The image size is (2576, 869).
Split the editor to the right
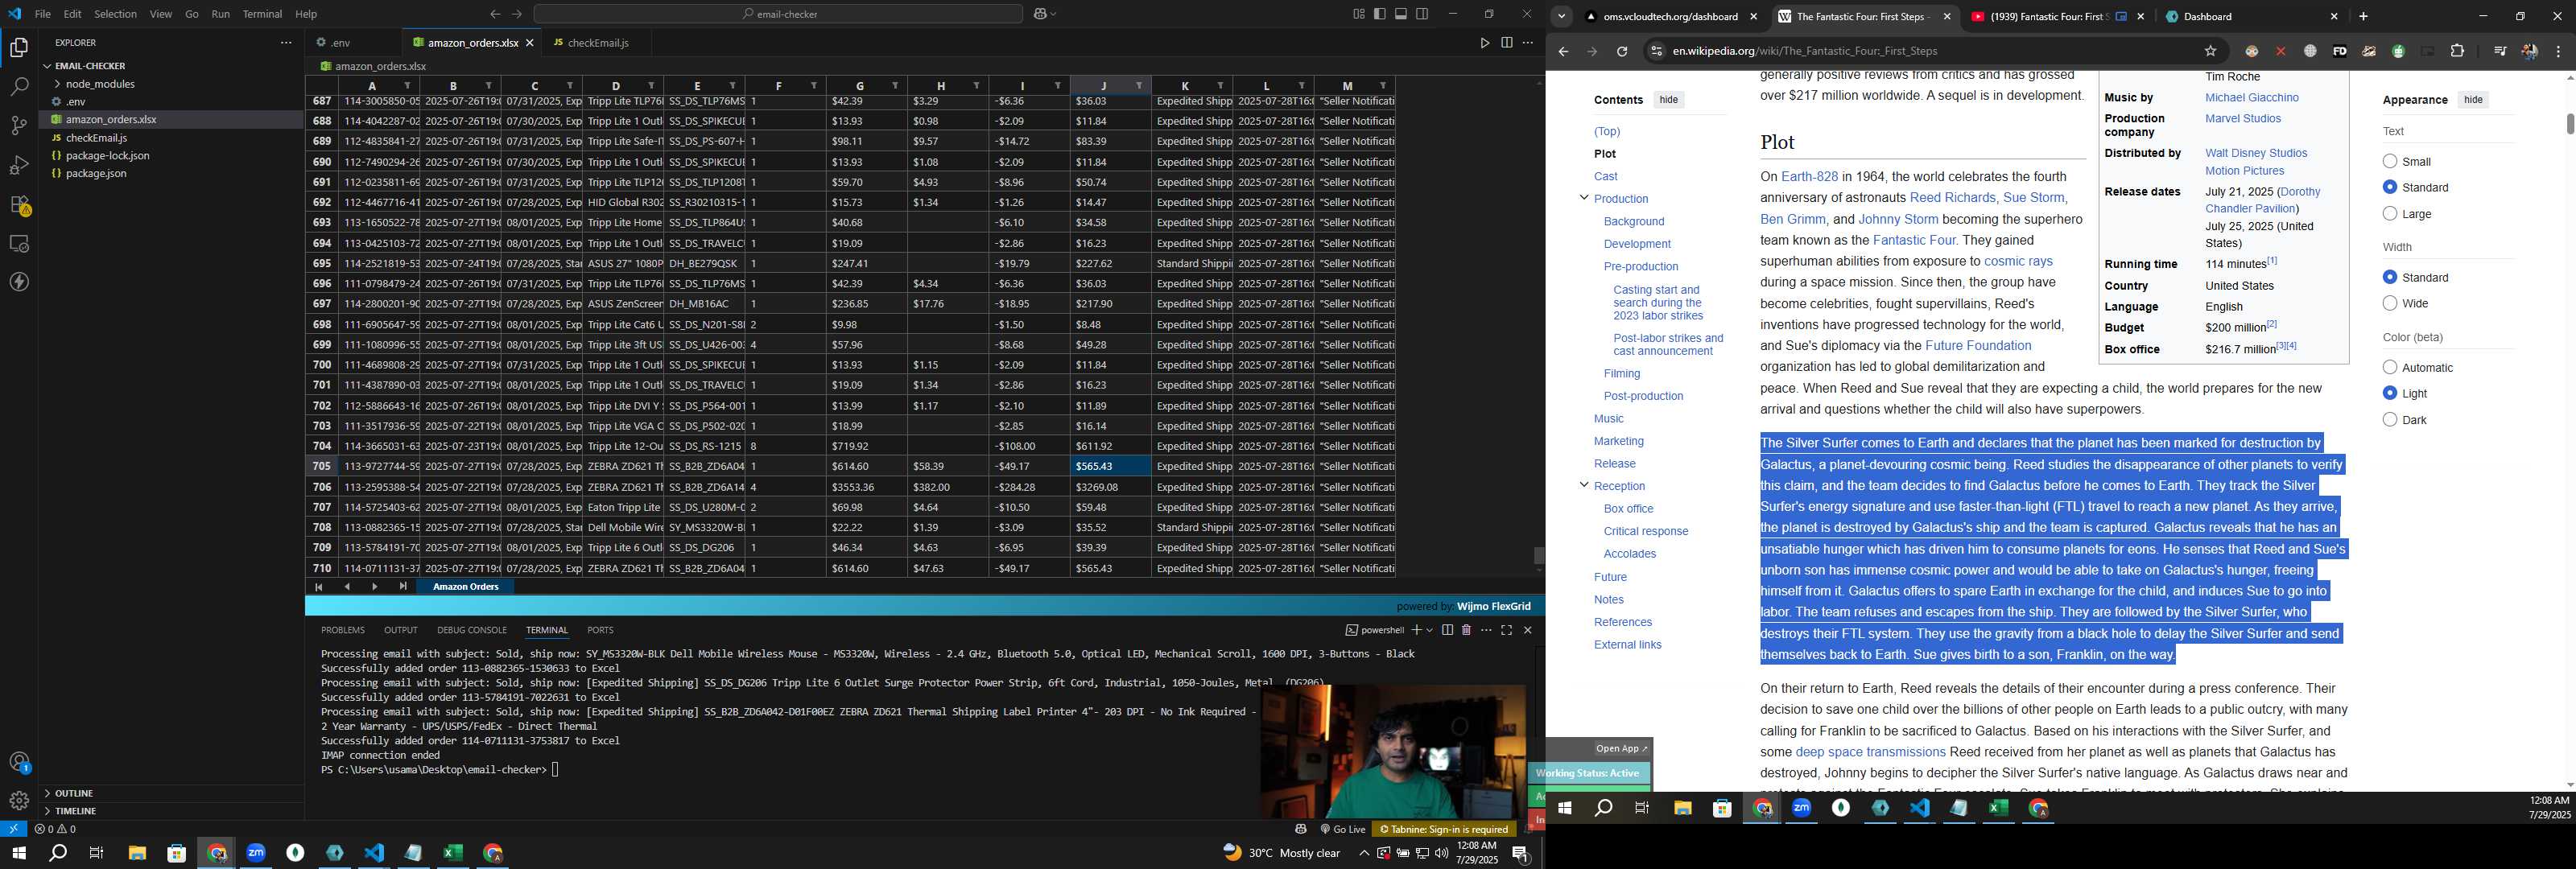click(x=1506, y=43)
